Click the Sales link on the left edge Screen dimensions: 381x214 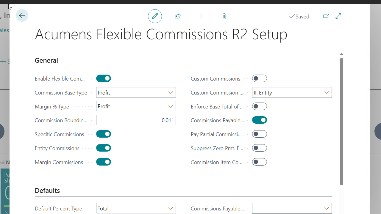point(2,30)
